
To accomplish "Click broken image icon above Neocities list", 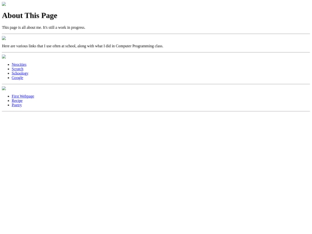I will pos(4,57).
